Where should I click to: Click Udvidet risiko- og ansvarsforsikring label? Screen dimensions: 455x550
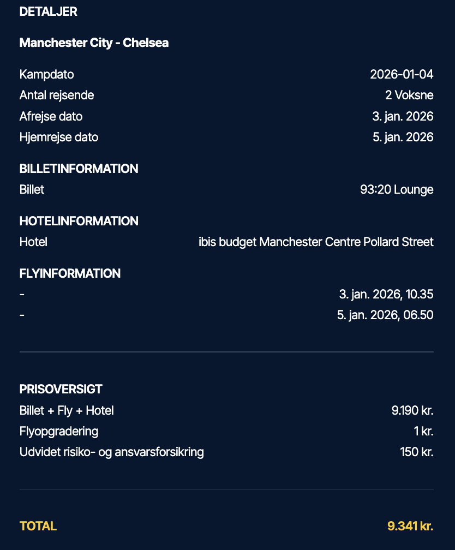111,452
